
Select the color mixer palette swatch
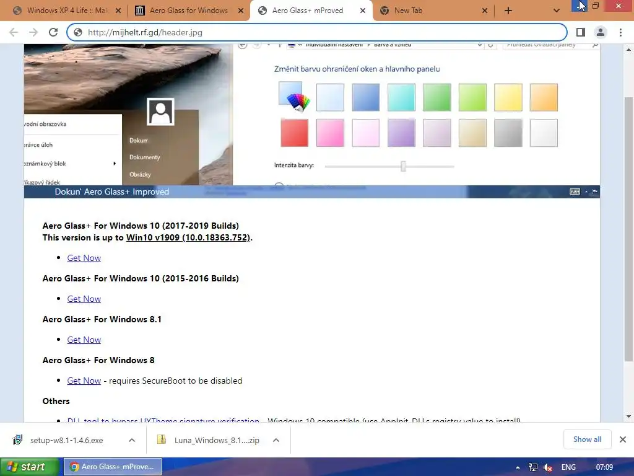click(x=294, y=96)
